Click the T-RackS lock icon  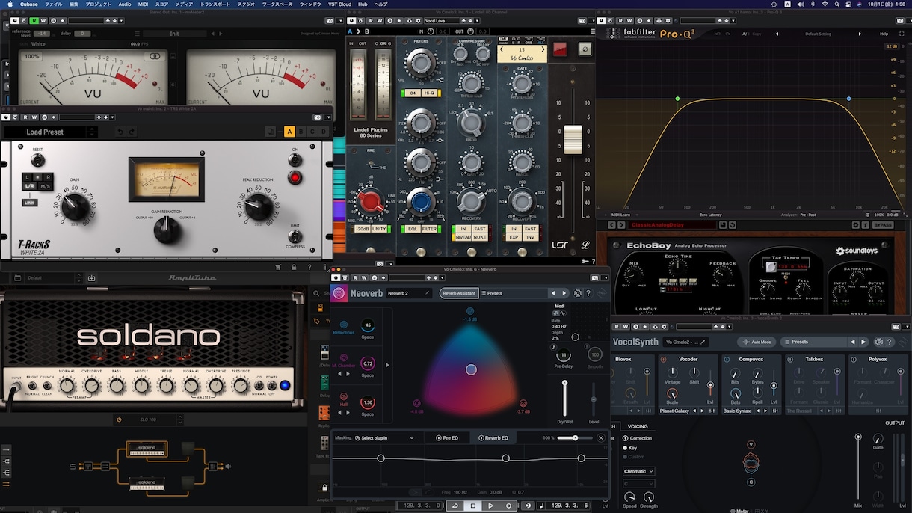pyautogui.click(x=293, y=266)
